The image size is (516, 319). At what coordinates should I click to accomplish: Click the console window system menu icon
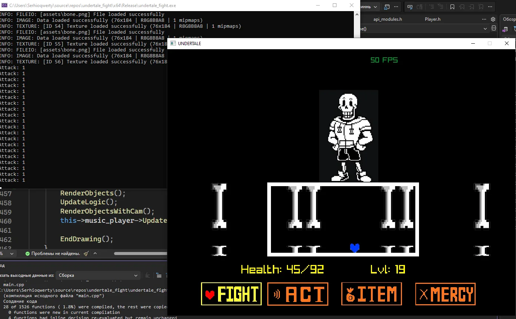[4, 6]
